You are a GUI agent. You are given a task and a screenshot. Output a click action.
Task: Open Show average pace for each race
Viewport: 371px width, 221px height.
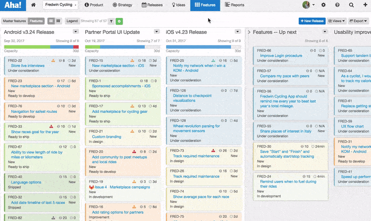tap(201, 196)
